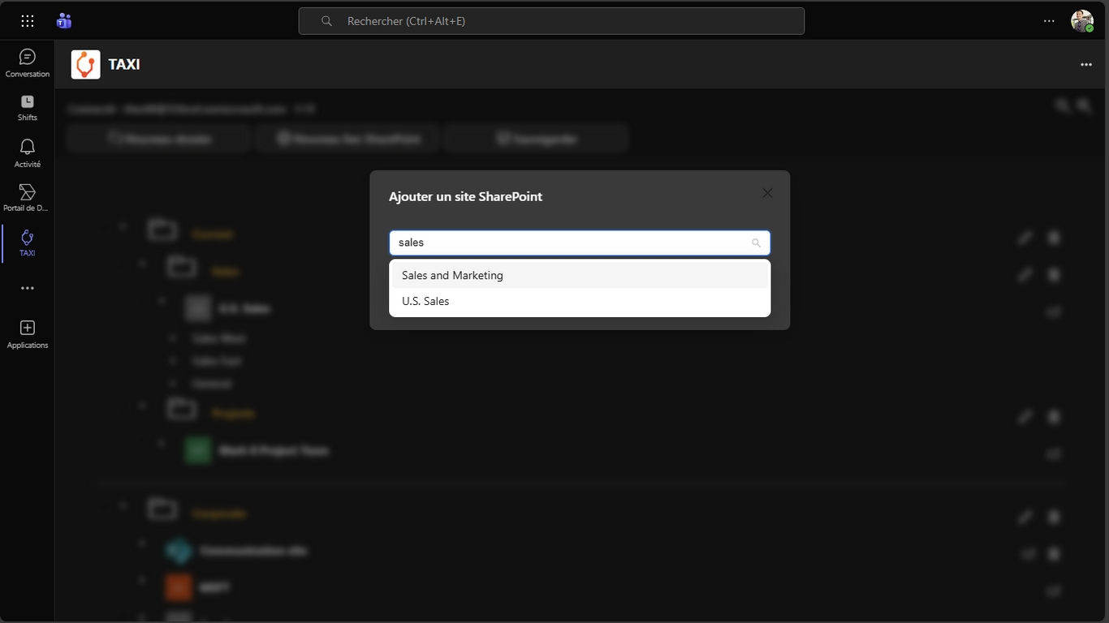Screen dimensions: 1109x623
Task: Click the TAXI app logo in header
Action: tap(85, 65)
